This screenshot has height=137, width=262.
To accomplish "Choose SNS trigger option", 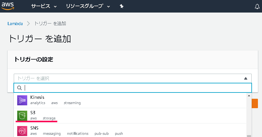I will [x=130, y=130].
